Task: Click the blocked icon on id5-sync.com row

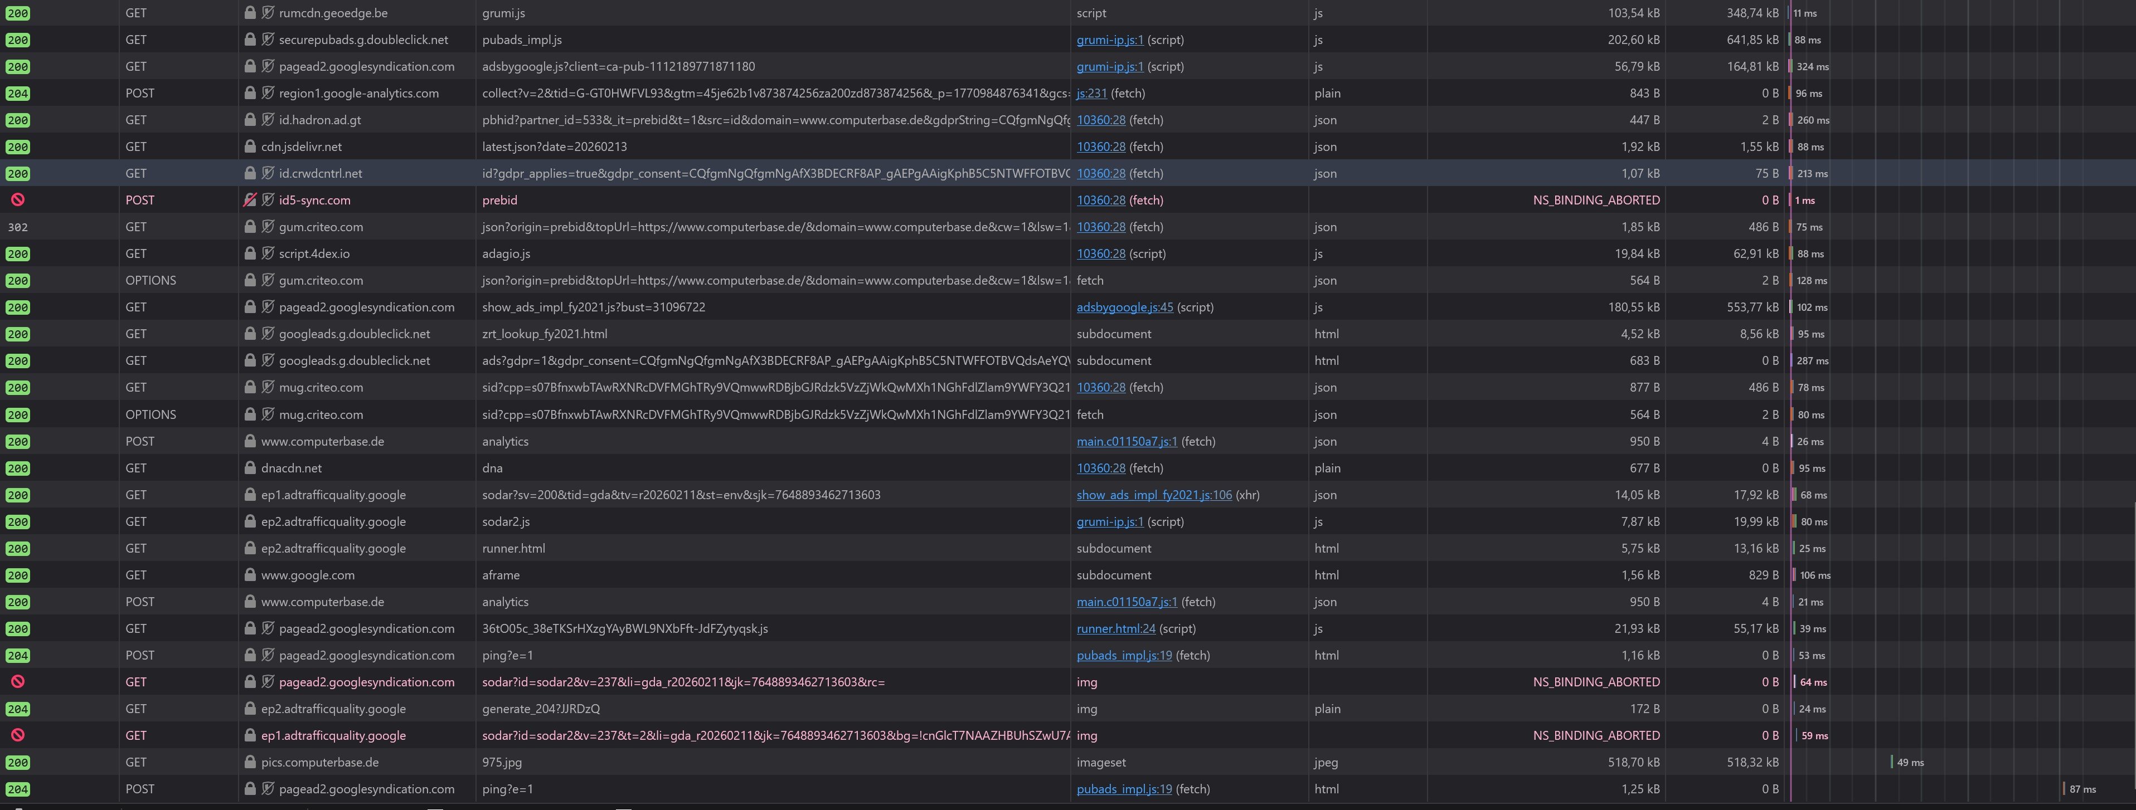Action: coord(17,200)
